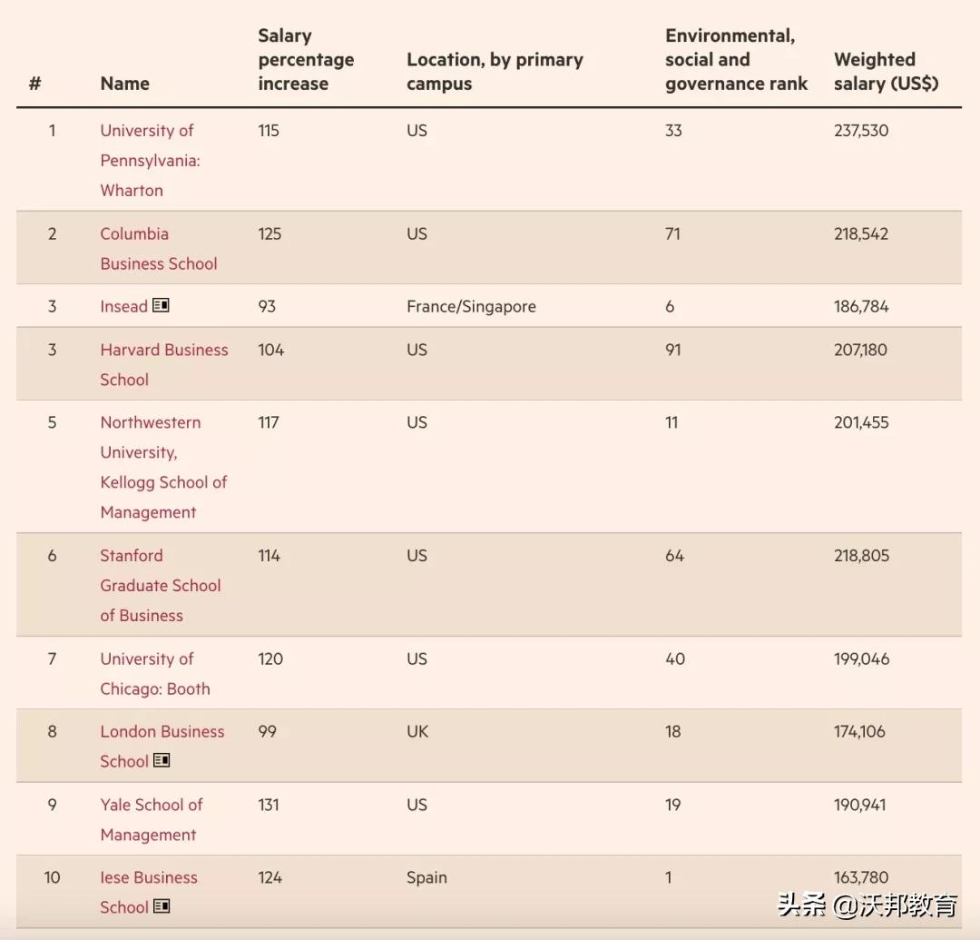Go to Stanford Graduate School of Business

pyautogui.click(x=160, y=585)
